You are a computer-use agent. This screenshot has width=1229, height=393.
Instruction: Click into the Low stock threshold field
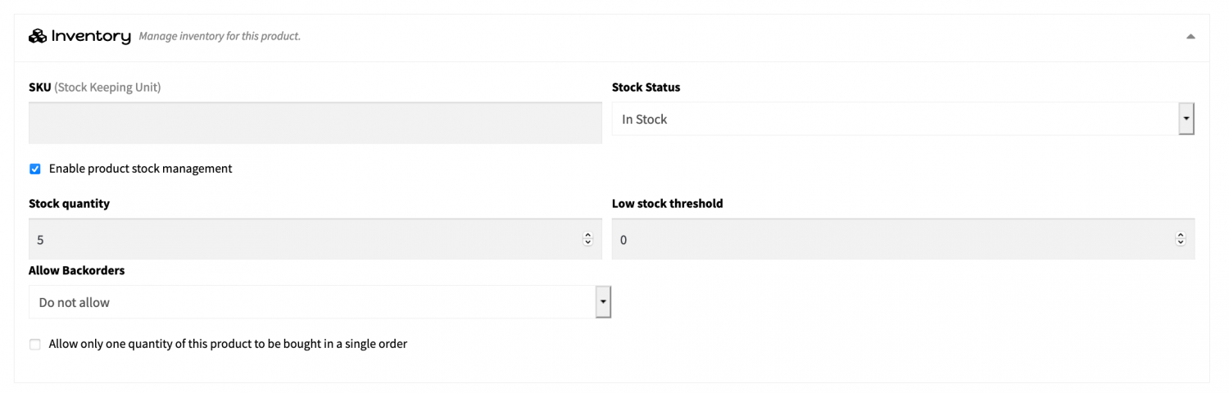[903, 239]
